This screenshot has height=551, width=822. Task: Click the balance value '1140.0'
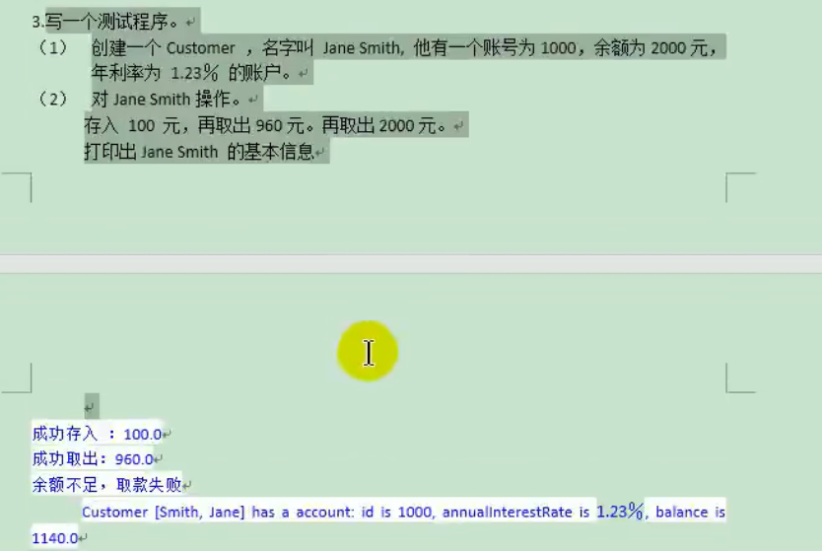coord(55,538)
